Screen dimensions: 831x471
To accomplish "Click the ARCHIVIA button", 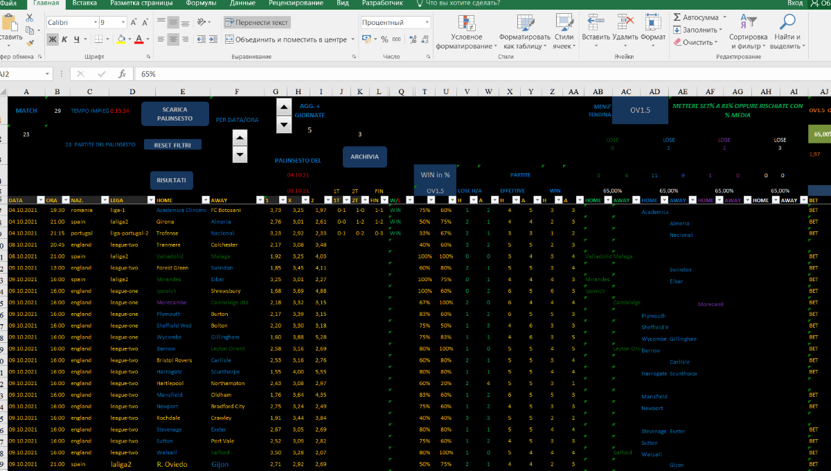I will pyautogui.click(x=364, y=157).
